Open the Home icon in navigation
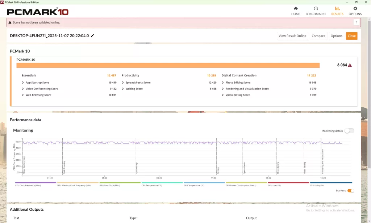This screenshot has height=223, width=371. pos(296,9)
